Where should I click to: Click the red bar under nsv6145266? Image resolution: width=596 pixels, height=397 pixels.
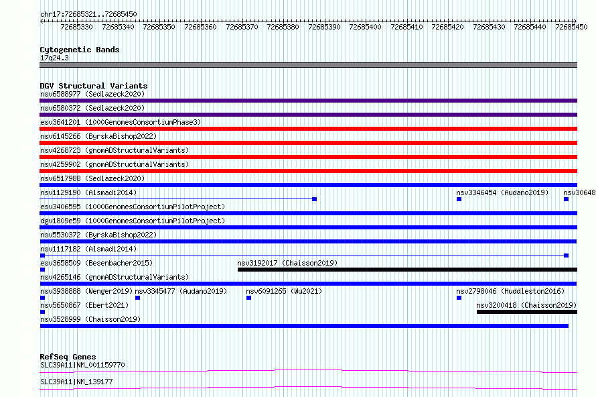pyautogui.click(x=308, y=143)
